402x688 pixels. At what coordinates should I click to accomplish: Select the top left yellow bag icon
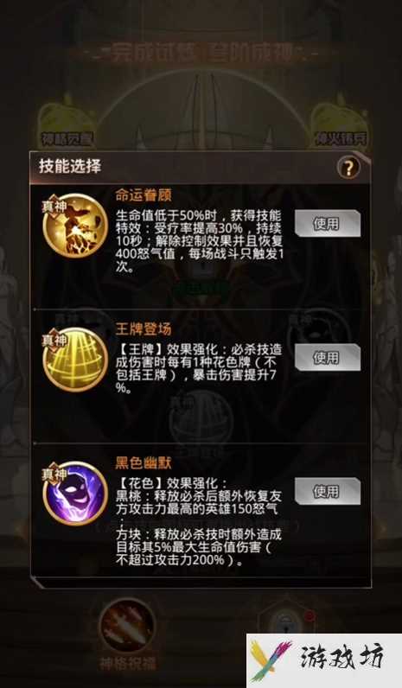pyautogui.click(x=67, y=122)
